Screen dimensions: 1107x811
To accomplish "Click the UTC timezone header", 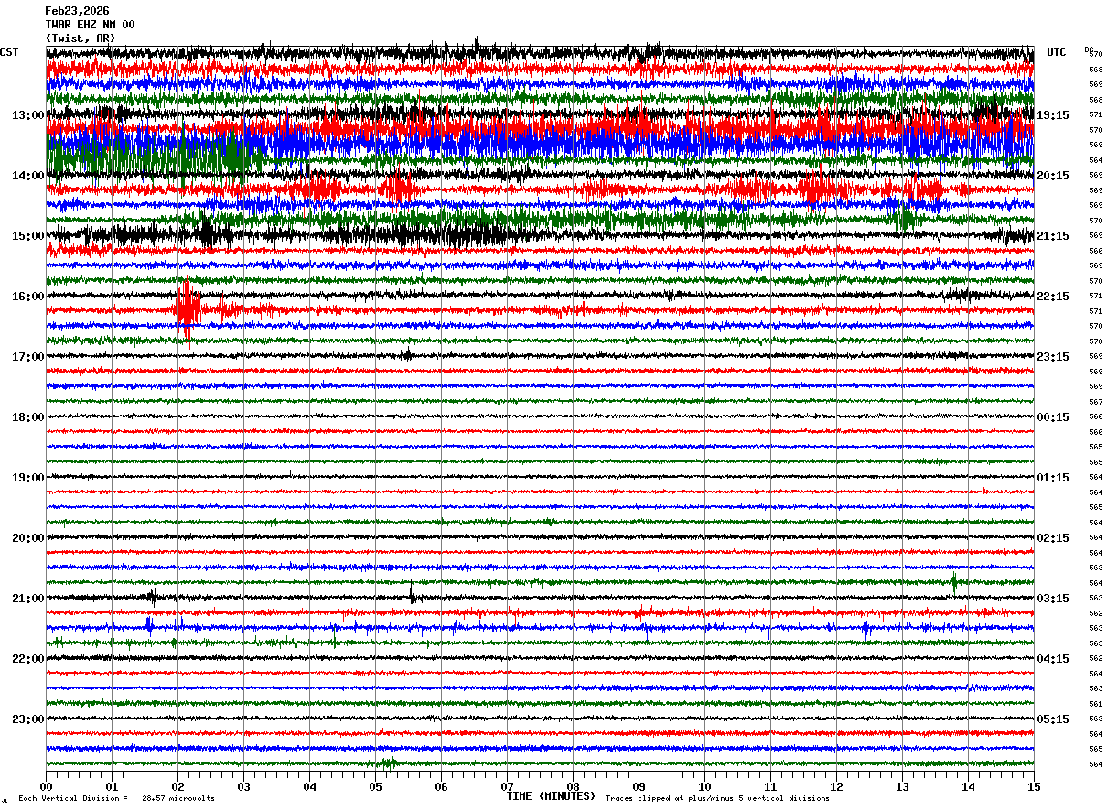I will pyautogui.click(x=1057, y=52).
